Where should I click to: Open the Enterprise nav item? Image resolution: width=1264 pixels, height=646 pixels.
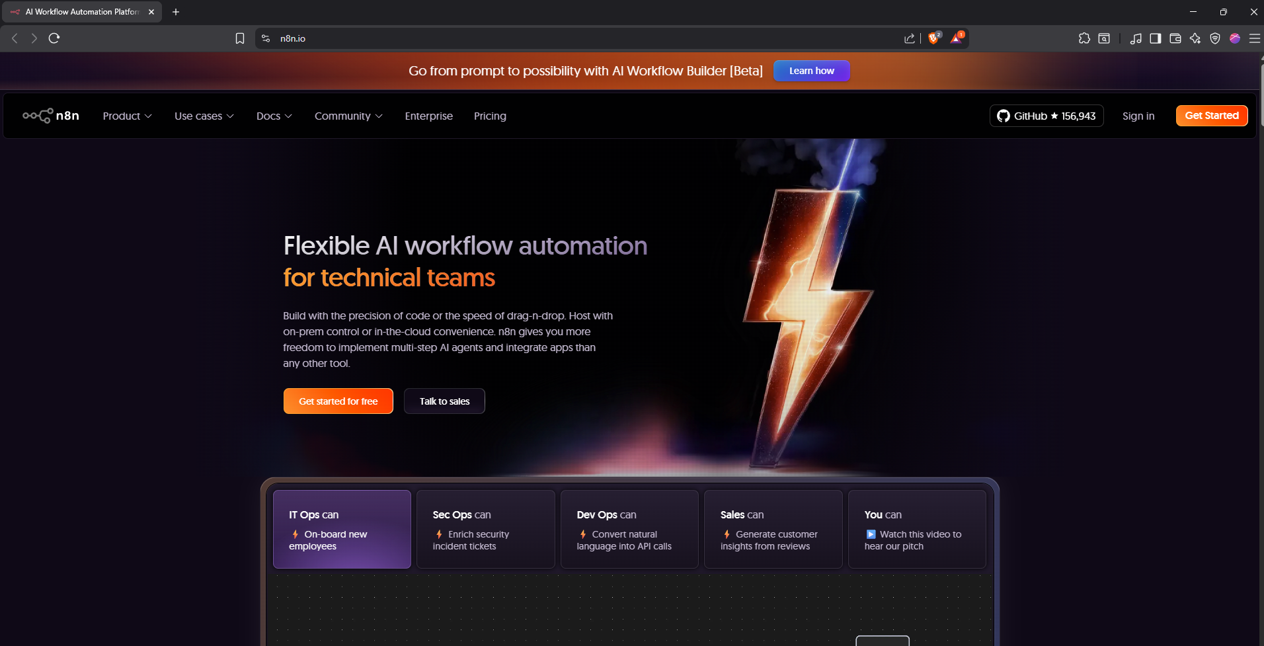click(428, 116)
